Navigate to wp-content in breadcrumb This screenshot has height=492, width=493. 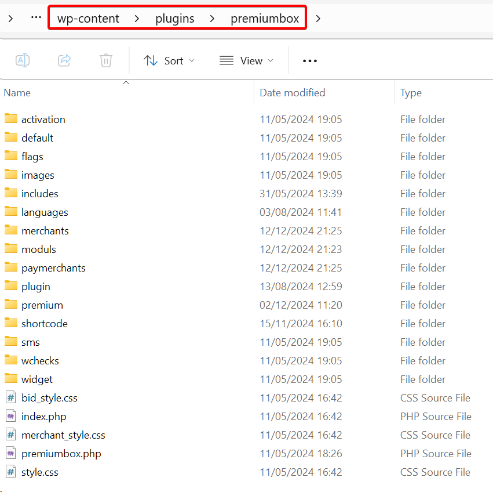pyautogui.click(x=88, y=19)
